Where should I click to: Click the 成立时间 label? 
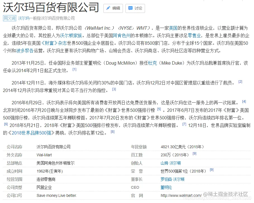point(15,171)
